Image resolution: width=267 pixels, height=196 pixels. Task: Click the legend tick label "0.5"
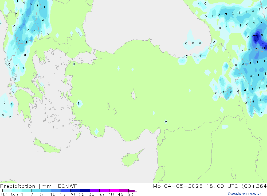point(14,194)
